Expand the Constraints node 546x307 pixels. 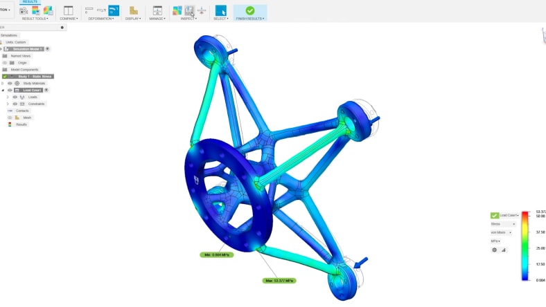coord(8,104)
